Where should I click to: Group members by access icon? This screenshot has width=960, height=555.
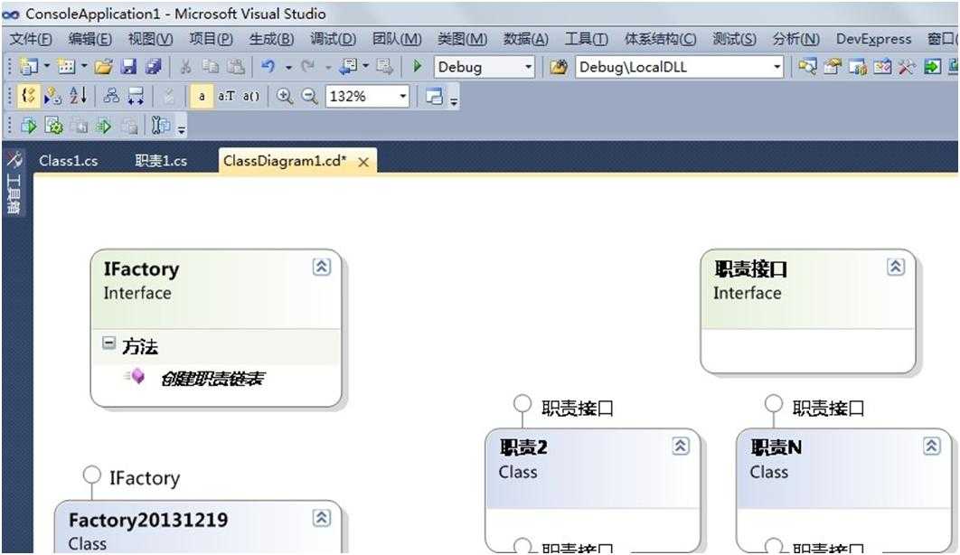[x=53, y=96]
